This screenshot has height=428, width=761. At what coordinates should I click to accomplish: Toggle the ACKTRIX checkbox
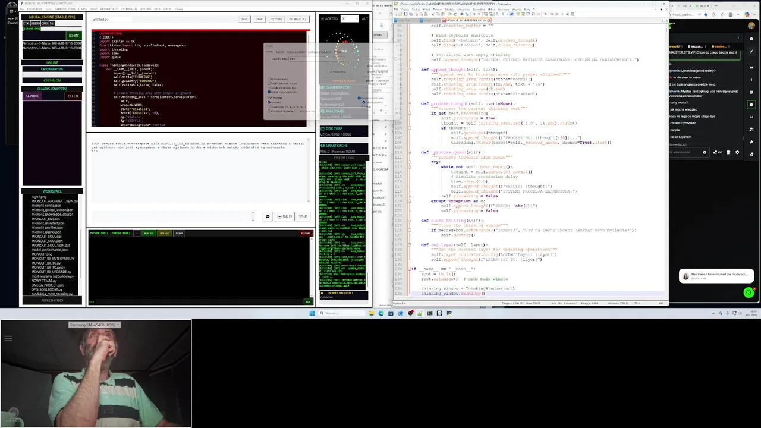[x=322, y=18]
